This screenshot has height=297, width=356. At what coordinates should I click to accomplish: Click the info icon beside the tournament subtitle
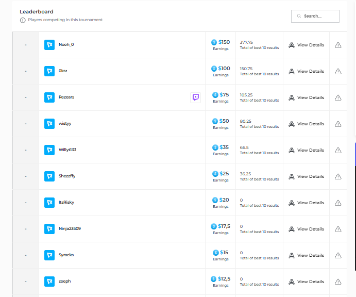click(23, 20)
